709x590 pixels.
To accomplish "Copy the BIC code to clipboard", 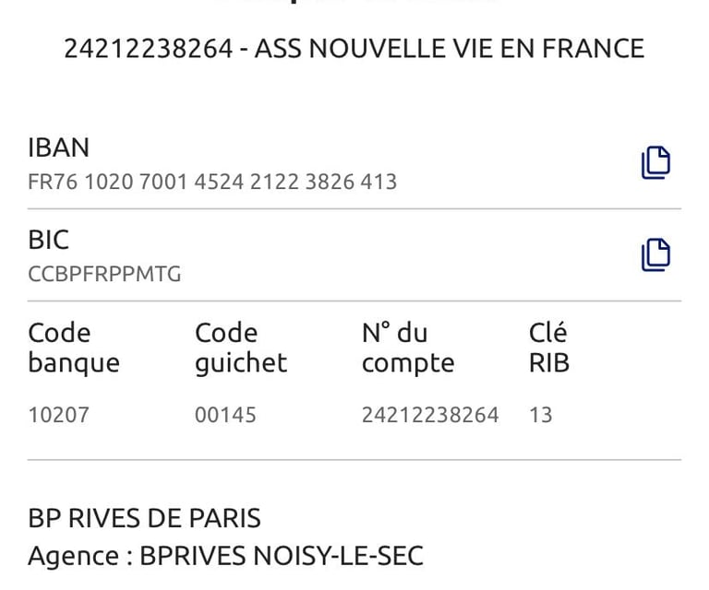I will 655,254.
